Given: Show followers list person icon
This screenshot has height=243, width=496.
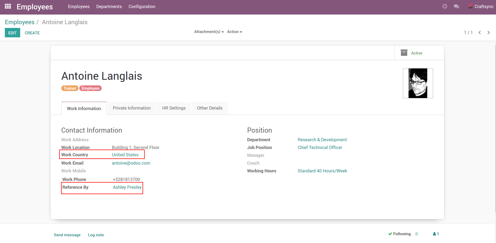Looking at the screenshot, I should [x=435, y=234].
